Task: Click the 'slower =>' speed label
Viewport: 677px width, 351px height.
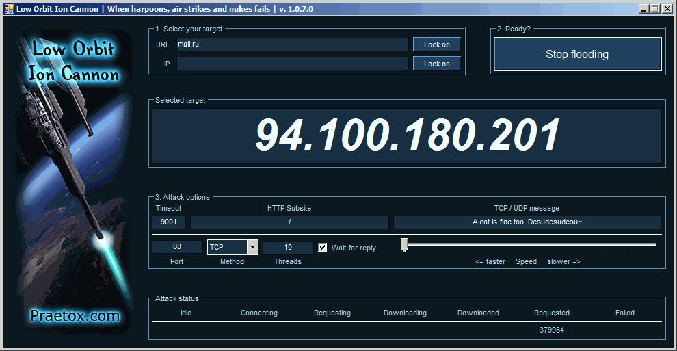Action: [563, 261]
